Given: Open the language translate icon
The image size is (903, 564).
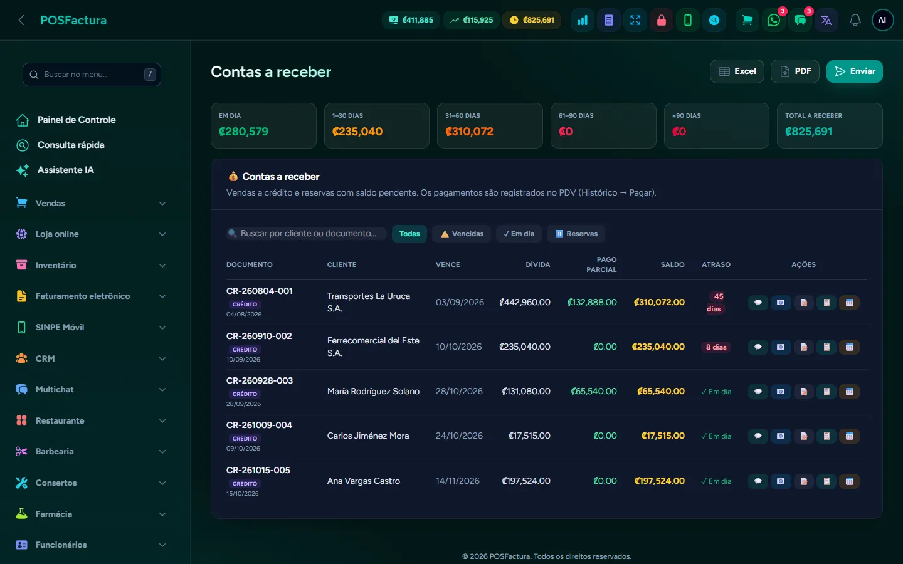Looking at the screenshot, I should tap(826, 20).
